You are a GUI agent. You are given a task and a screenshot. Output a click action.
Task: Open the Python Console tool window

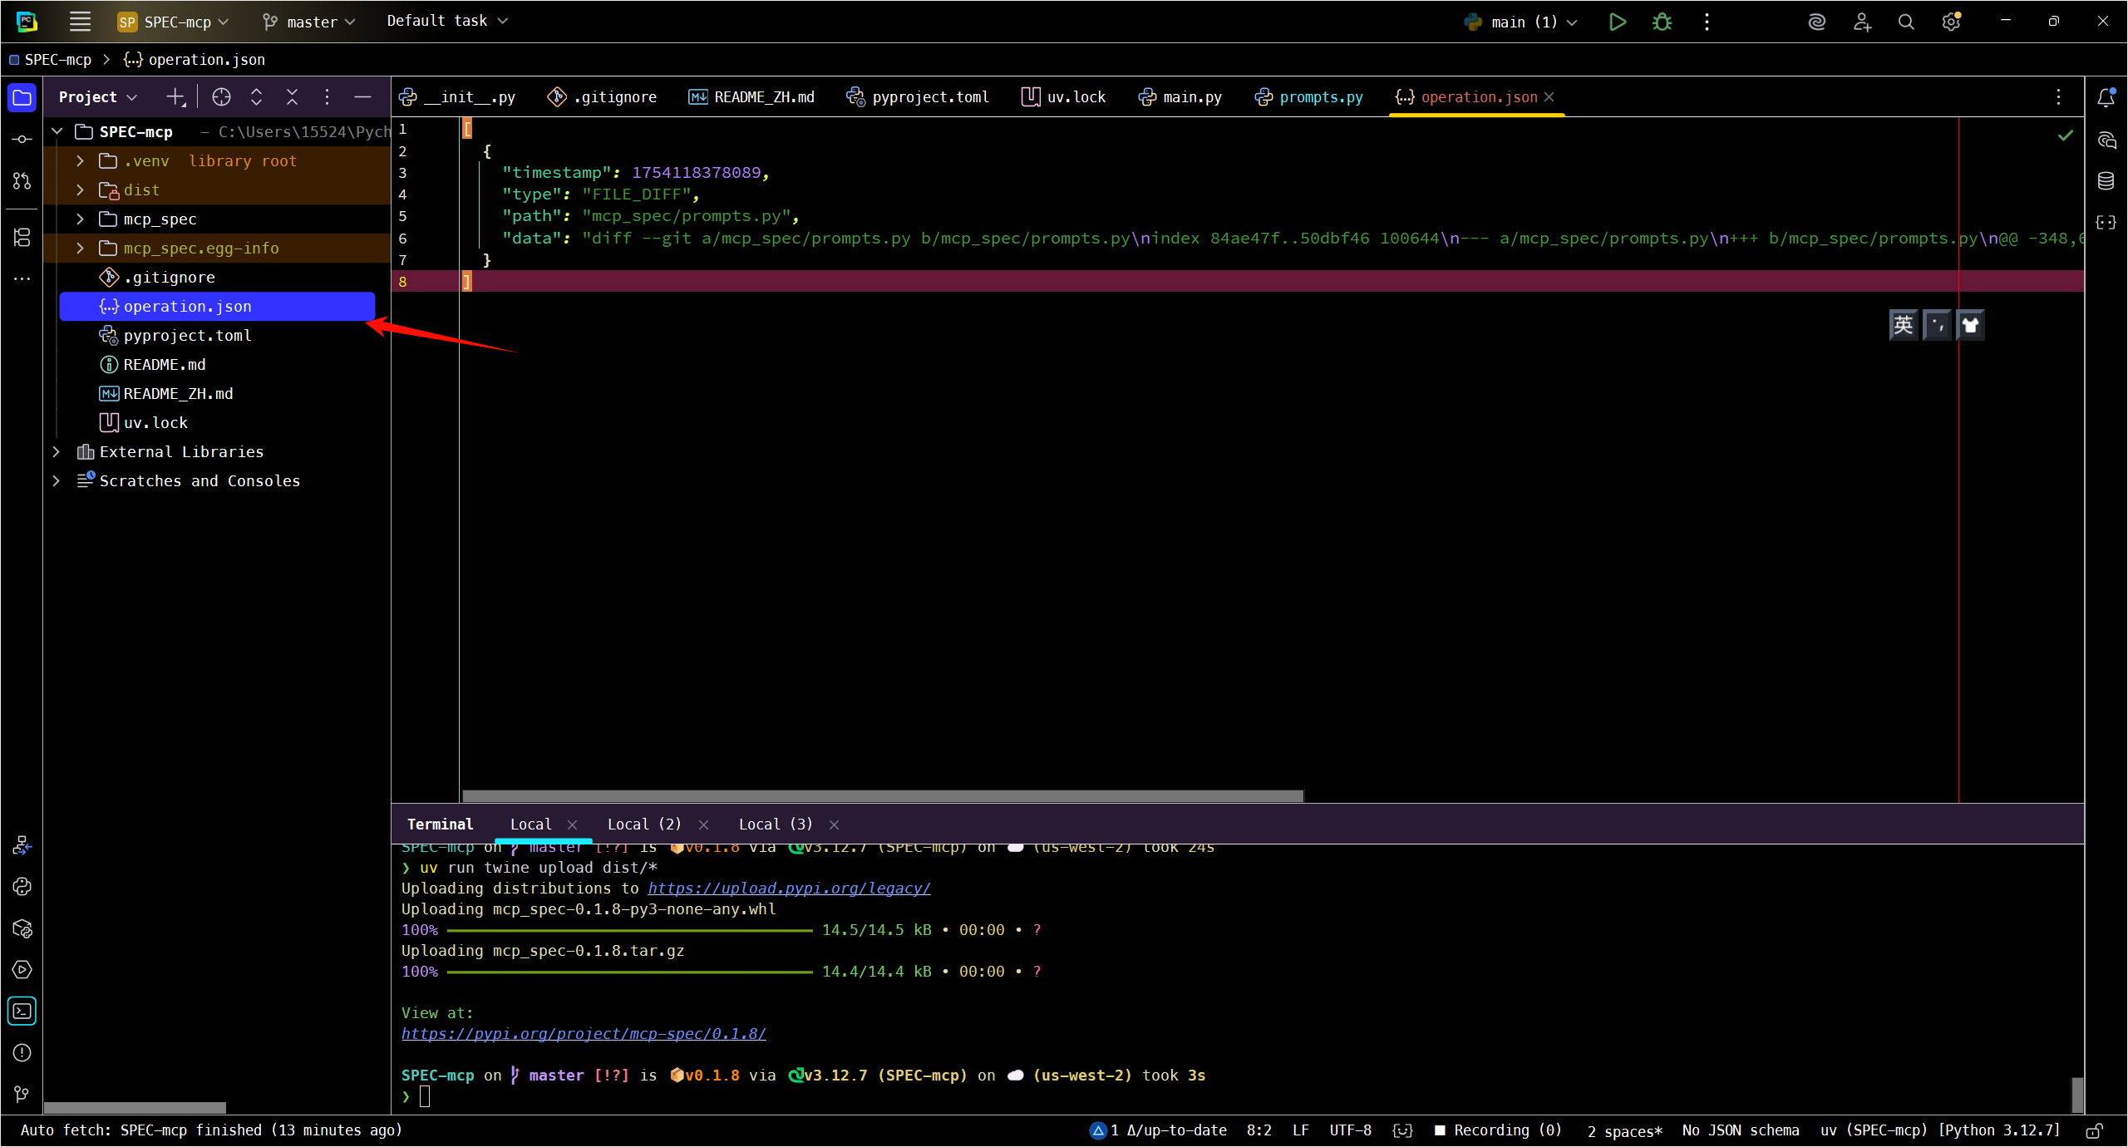tap(22, 886)
